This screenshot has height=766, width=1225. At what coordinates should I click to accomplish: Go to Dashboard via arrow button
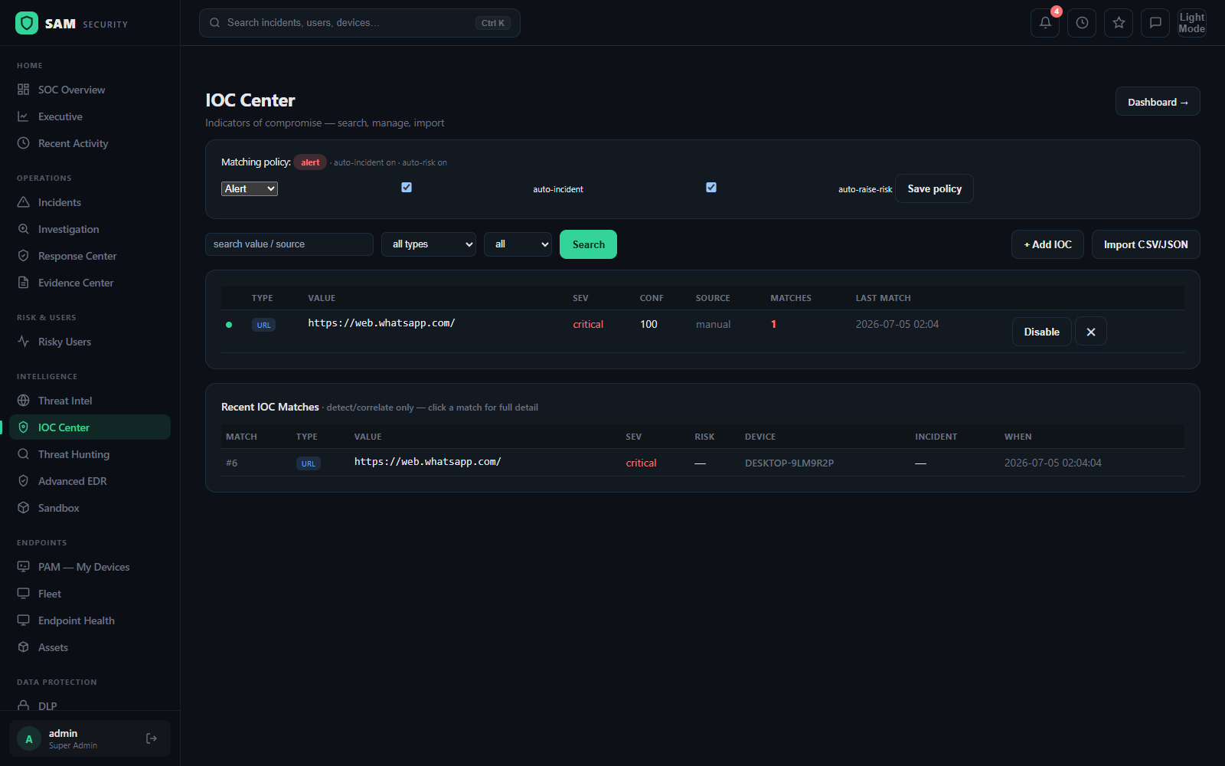click(x=1158, y=102)
